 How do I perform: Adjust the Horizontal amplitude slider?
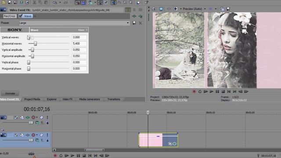click(32, 56)
